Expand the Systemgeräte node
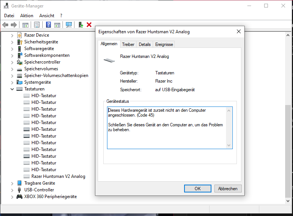 click(x=12, y=82)
